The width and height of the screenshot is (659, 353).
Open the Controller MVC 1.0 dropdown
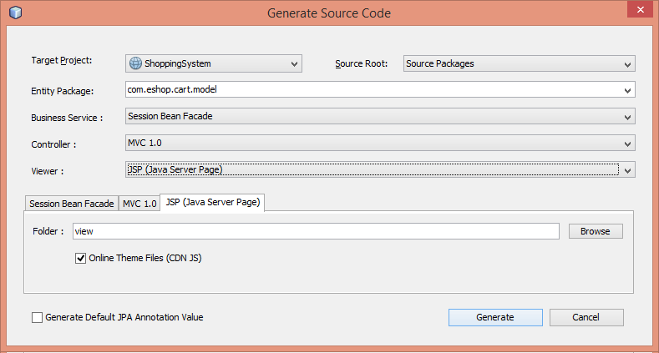627,144
